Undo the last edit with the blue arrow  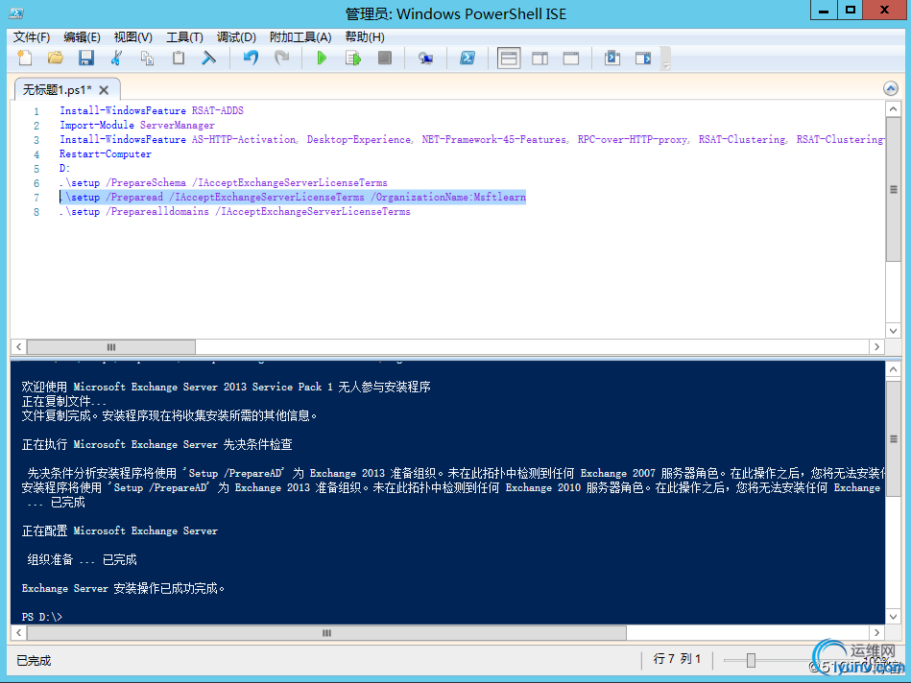[x=251, y=58]
